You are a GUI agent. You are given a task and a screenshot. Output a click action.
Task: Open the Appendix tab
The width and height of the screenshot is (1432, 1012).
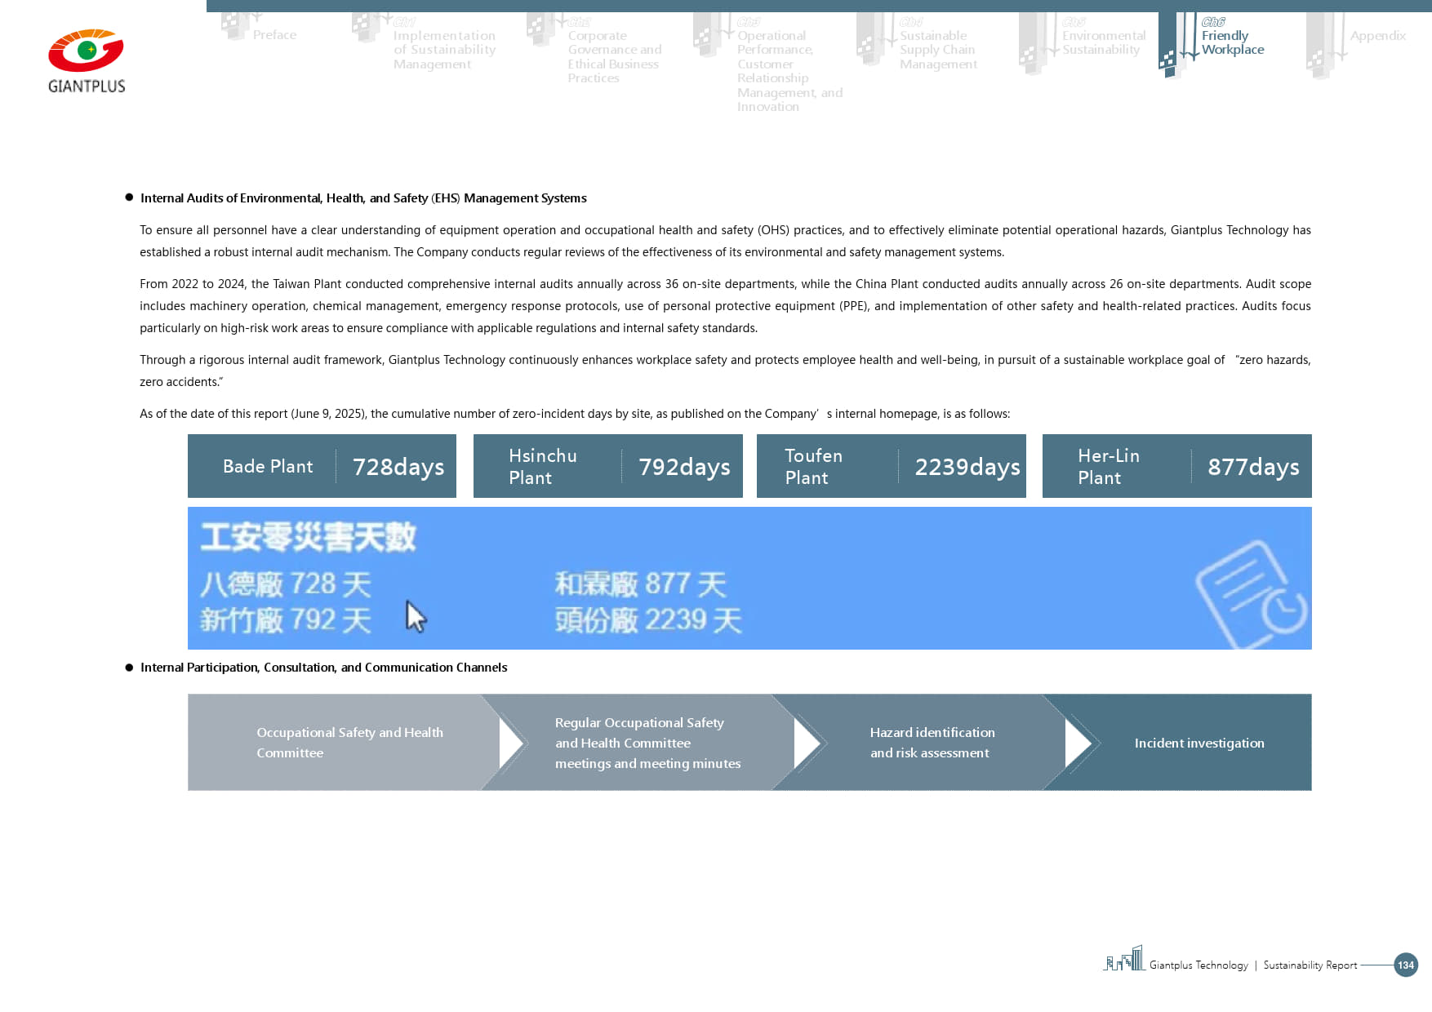tap(1377, 36)
